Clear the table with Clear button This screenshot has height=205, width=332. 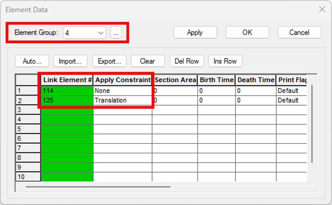[x=148, y=61]
